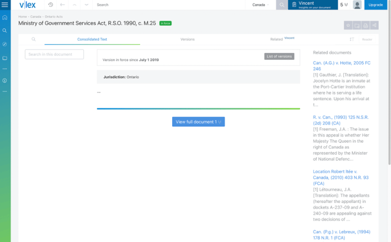Jump to next result down chevron
391x242 pixels.
pos(86,5)
